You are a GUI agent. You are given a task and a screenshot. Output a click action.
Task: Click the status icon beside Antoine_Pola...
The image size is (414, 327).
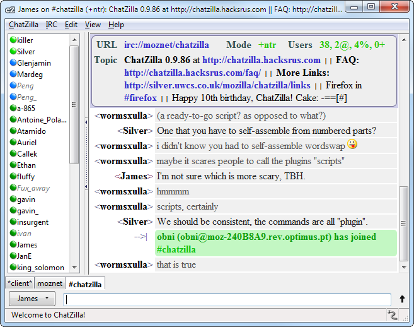click(x=13, y=120)
